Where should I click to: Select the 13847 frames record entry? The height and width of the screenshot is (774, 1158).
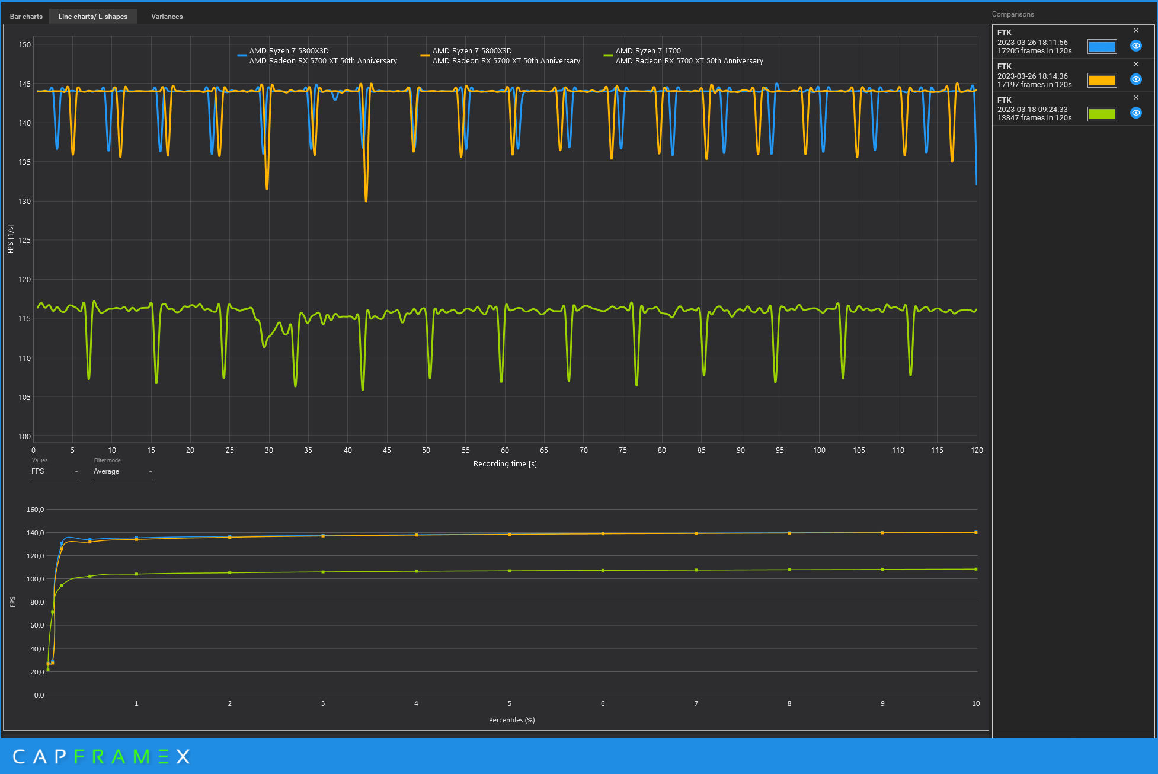coord(1034,118)
